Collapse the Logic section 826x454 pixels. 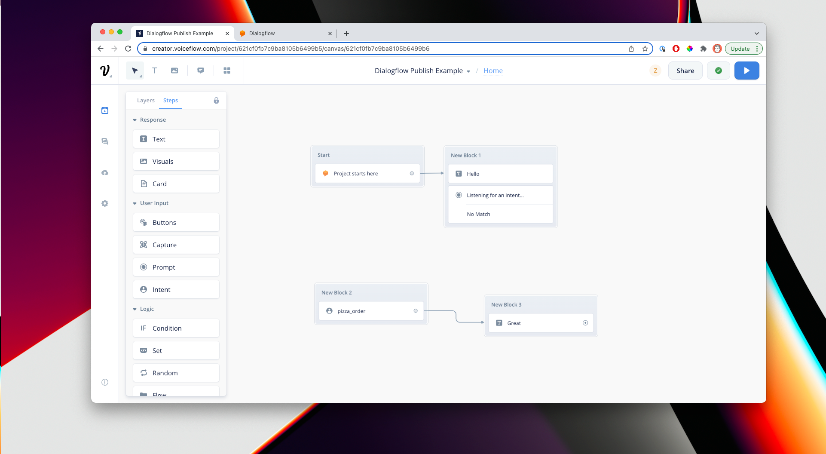point(135,309)
